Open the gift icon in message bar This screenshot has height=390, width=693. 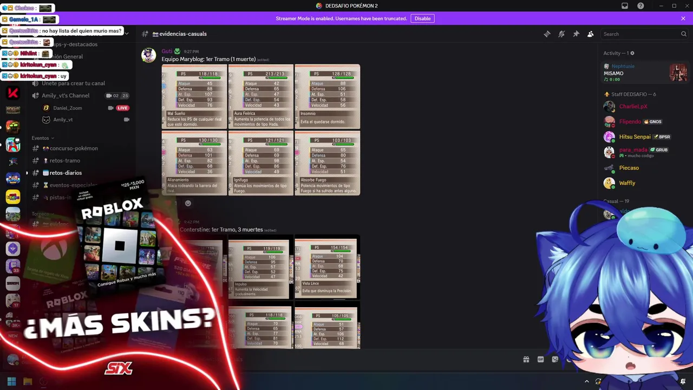pos(526,359)
